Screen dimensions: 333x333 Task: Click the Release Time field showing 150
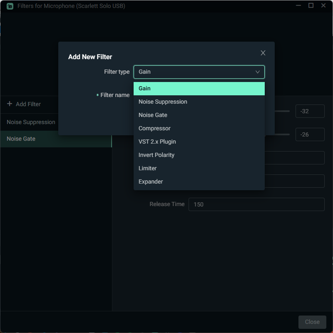(256, 204)
